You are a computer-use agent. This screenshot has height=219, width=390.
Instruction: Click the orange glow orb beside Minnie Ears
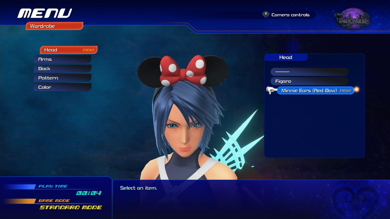point(357,90)
